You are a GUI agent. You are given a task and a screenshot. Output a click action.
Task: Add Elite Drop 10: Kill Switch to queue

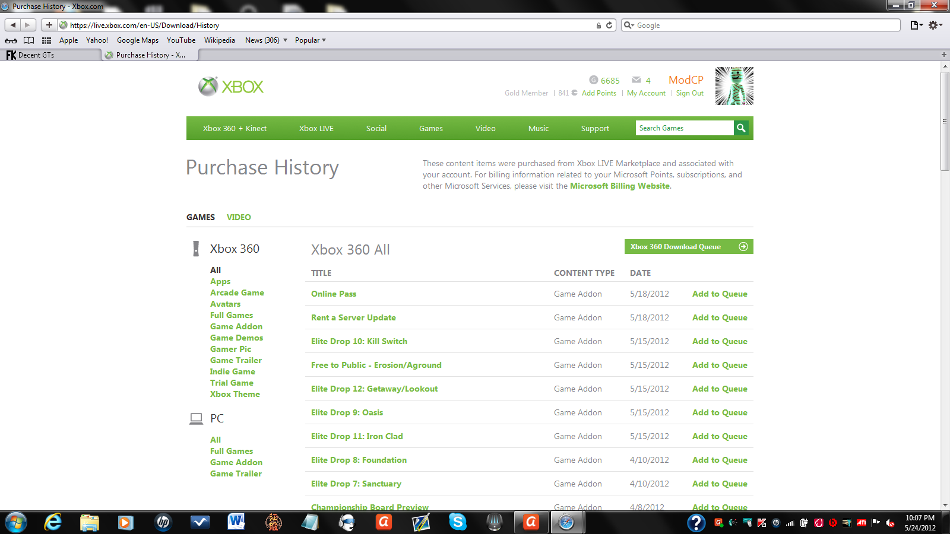coord(720,341)
